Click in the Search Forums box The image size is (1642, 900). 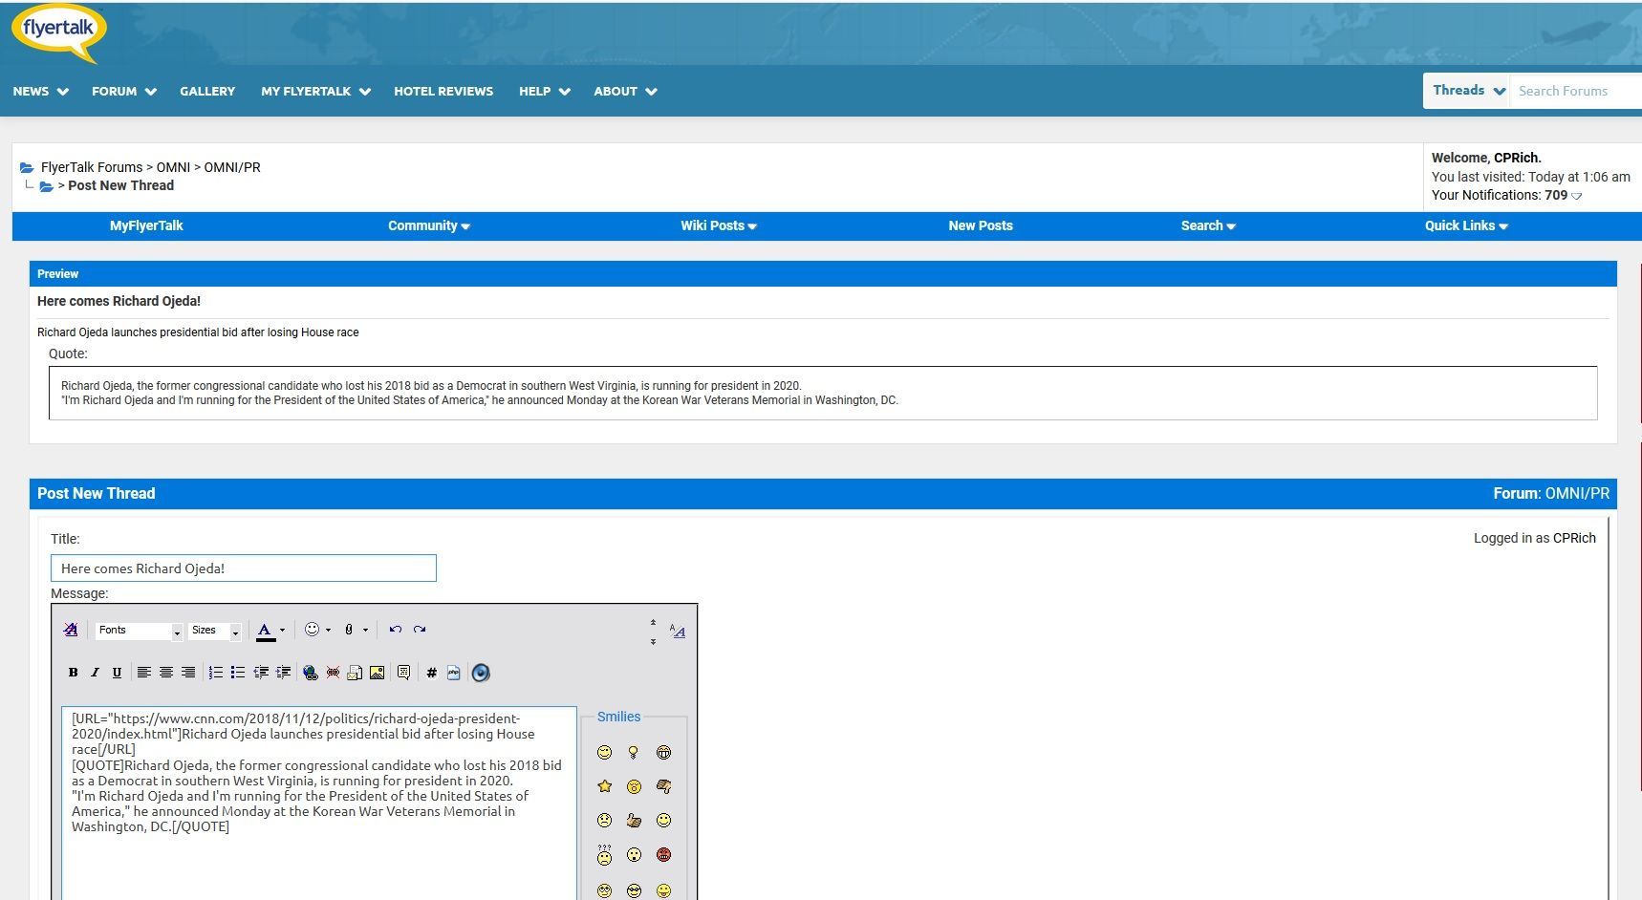(1575, 91)
